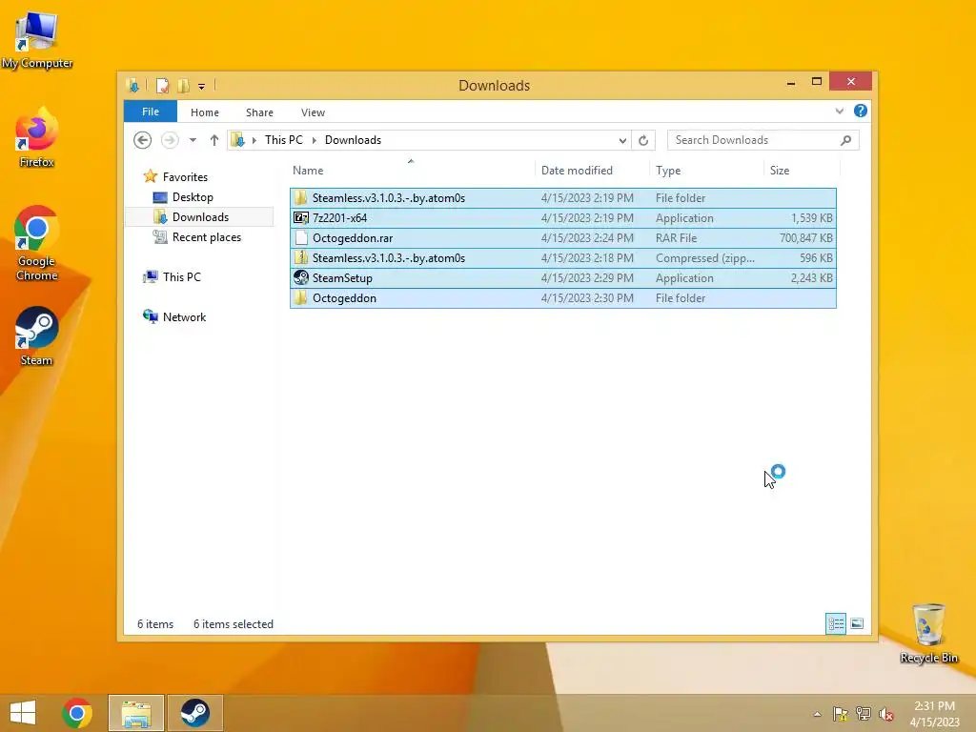Select Favorites in navigation pane
976x732 pixels.
(x=185, y=176)
